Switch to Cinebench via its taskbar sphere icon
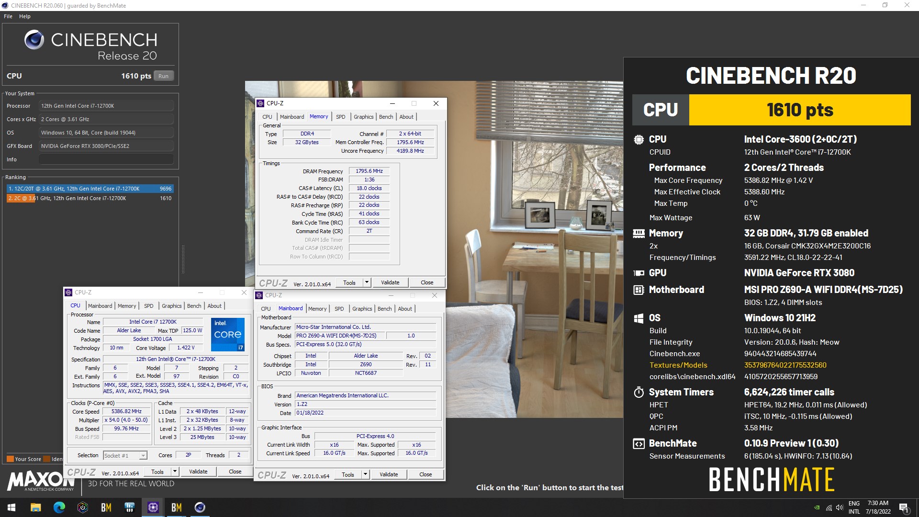 click(x=200, y=507)
